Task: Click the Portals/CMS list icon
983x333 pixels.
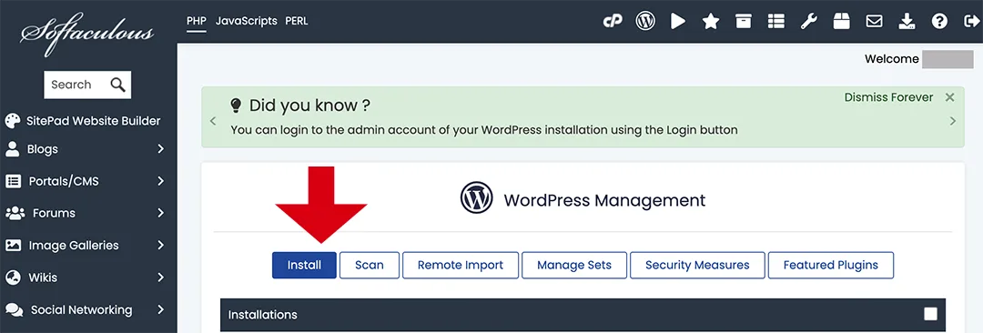Action: point(13,181)
